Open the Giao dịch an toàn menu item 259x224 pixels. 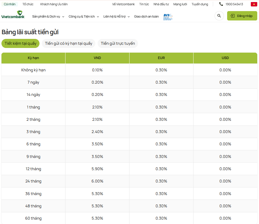(x=146, y=16)
